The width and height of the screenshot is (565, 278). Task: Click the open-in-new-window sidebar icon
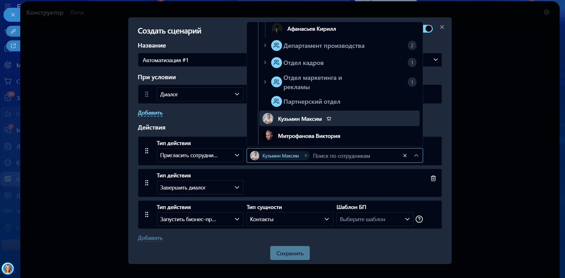pos(13,46)
